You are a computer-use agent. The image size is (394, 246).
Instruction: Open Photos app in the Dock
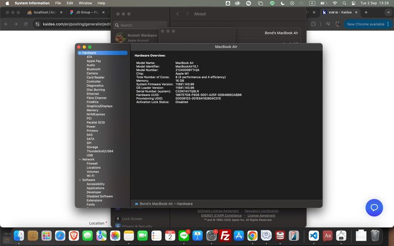(115, 235)
